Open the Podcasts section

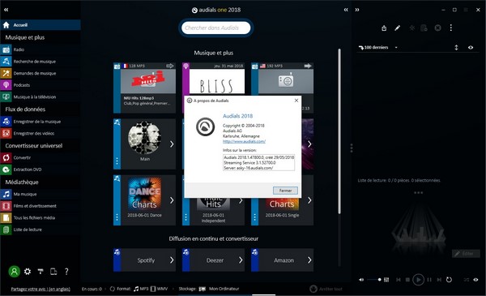point(40,85)
